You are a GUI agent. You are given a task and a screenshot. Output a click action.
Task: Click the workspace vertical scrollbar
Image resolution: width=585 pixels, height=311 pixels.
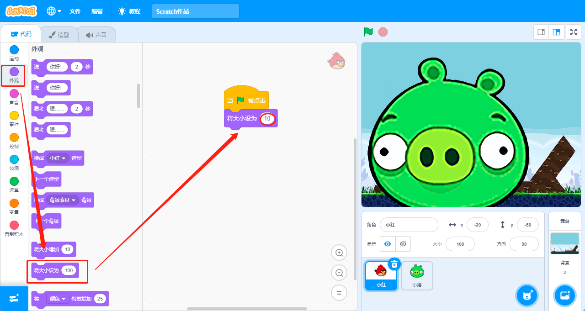(354, 209)
